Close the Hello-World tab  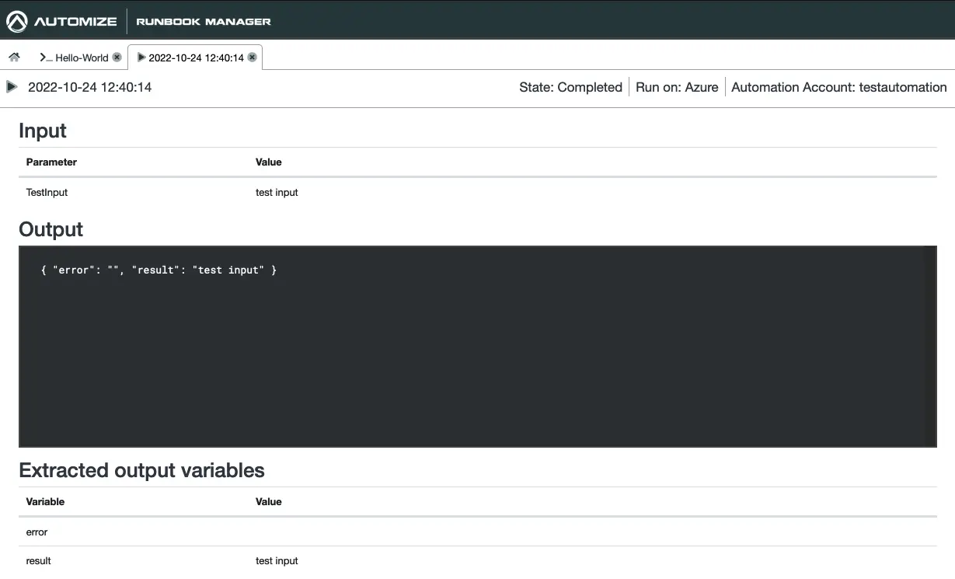[x=117, y=58]
